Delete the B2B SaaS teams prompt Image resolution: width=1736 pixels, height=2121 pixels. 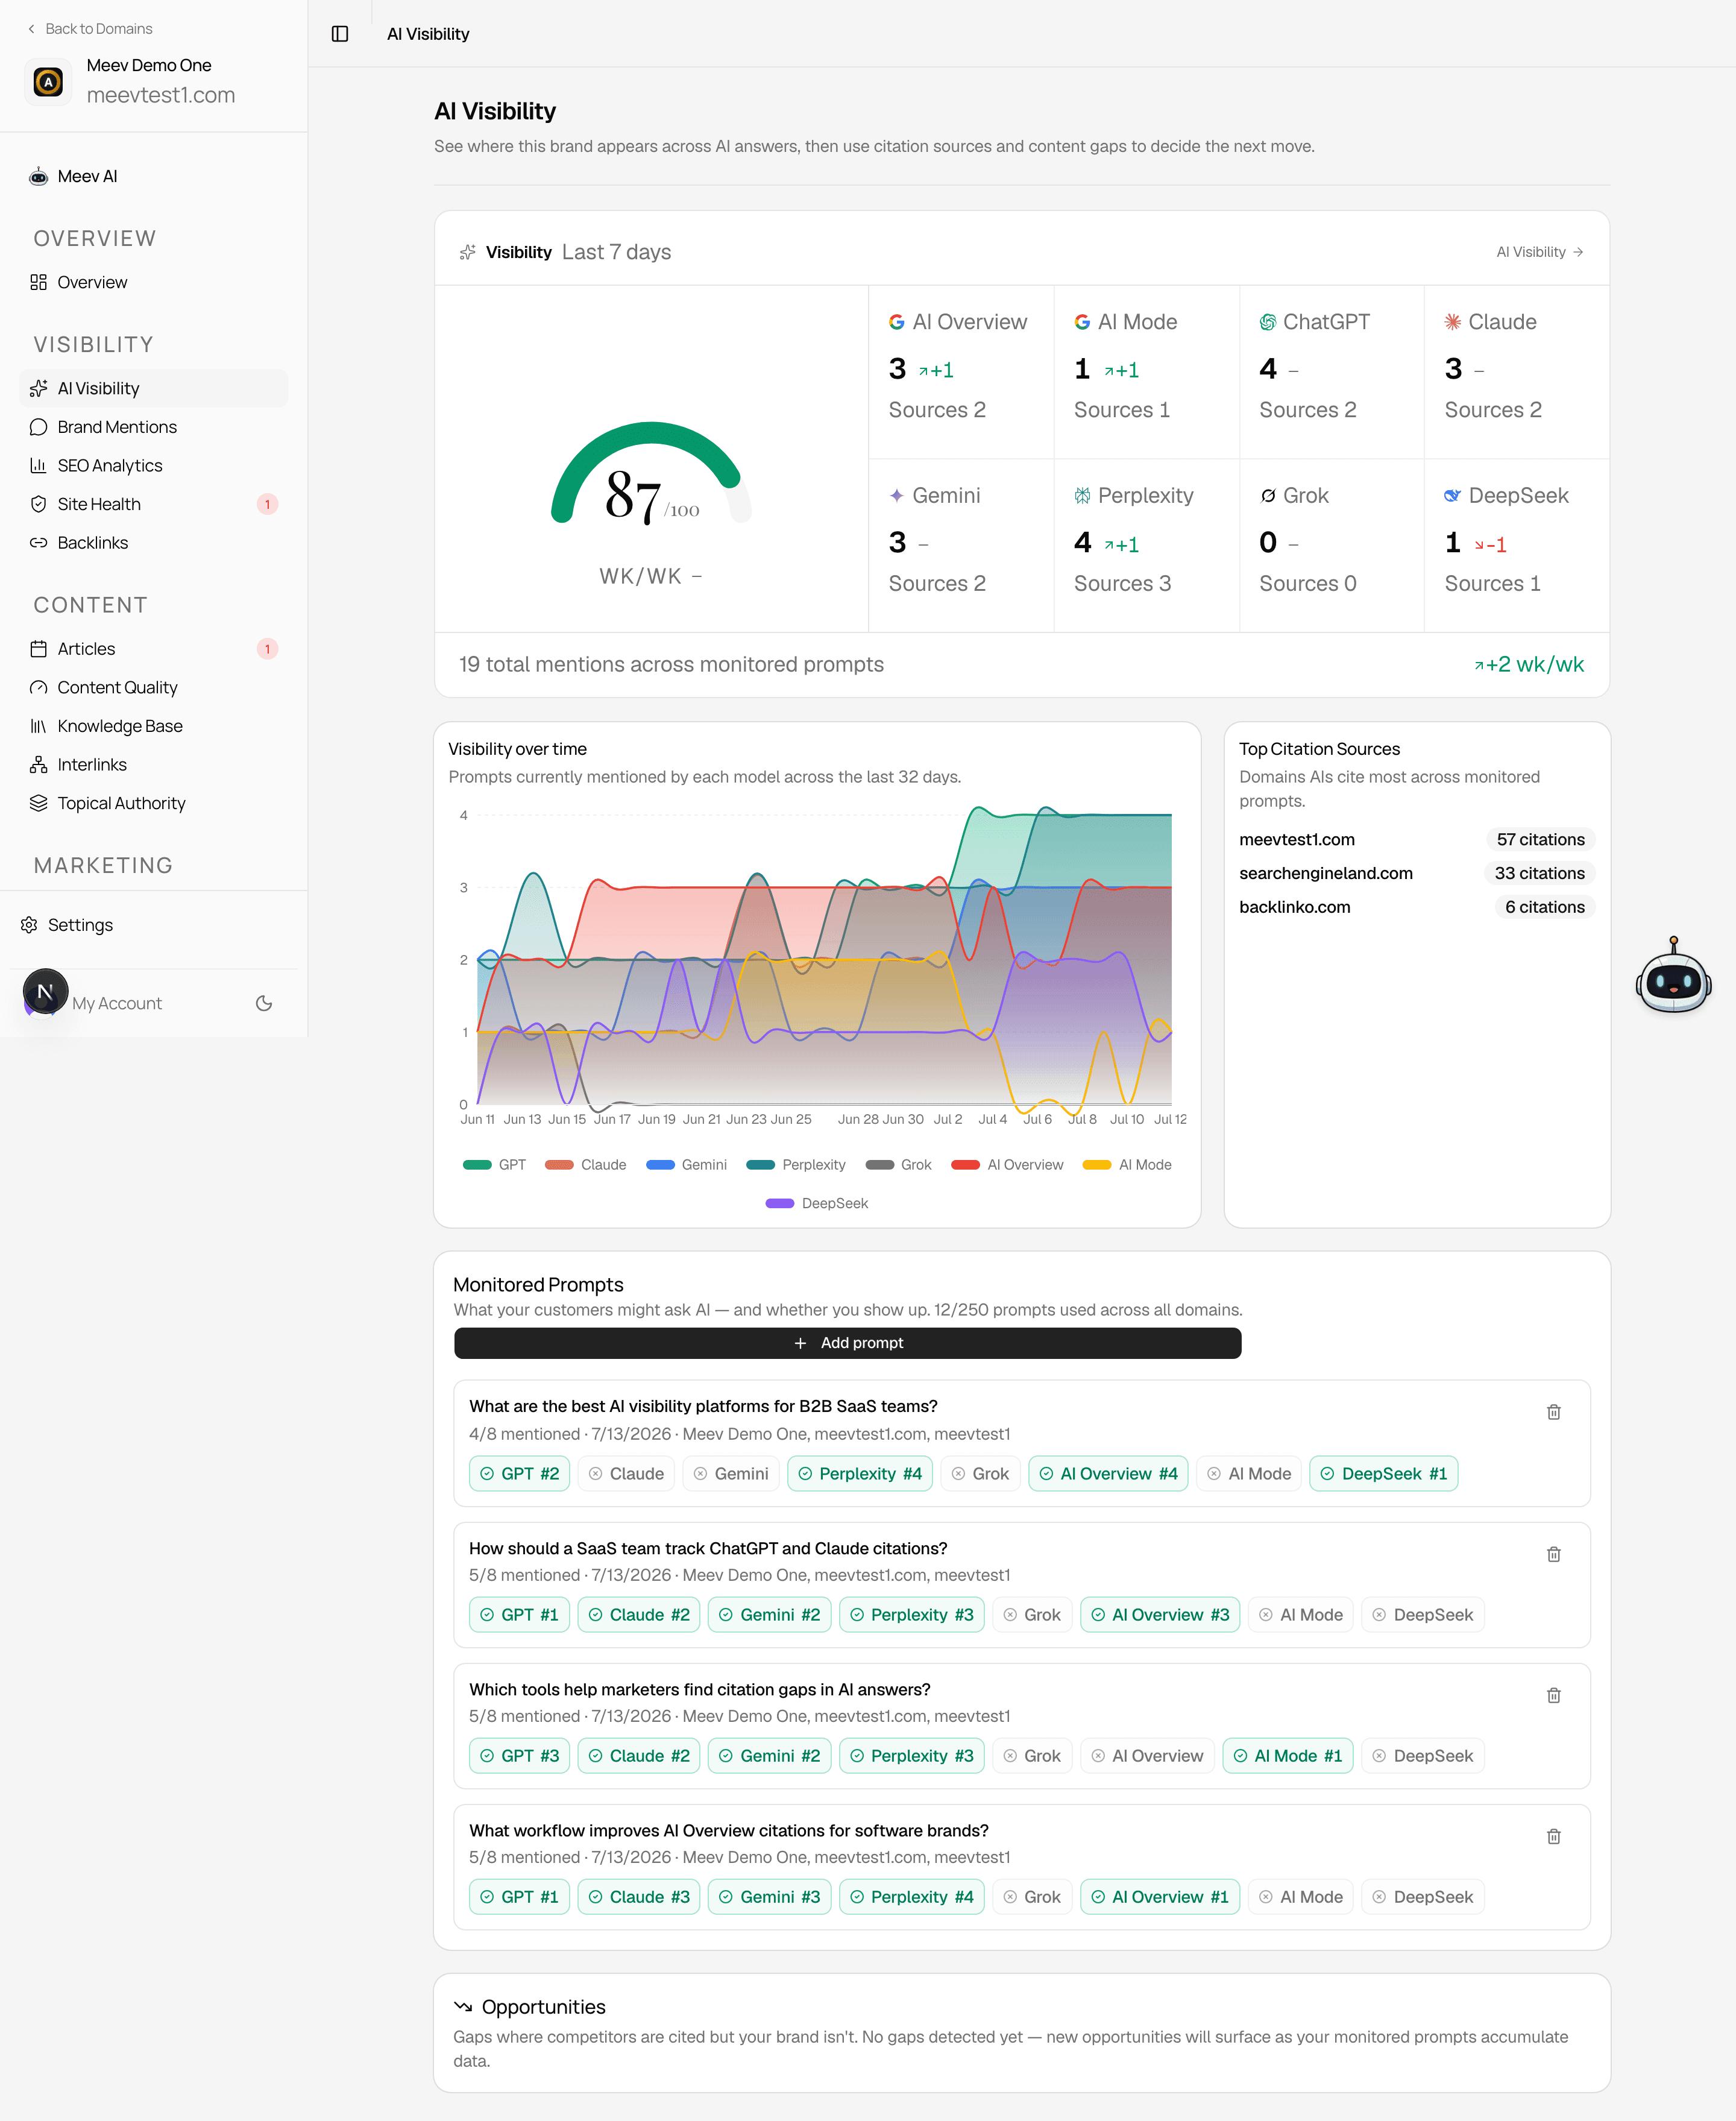coord(1554,1412)
